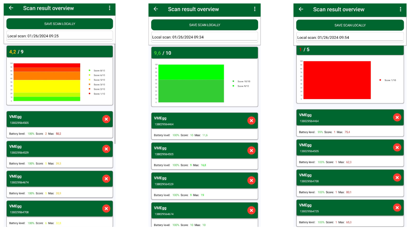Save the 09:25 scan locally
The image size is (418, 235).
click(x=59, y=24)
